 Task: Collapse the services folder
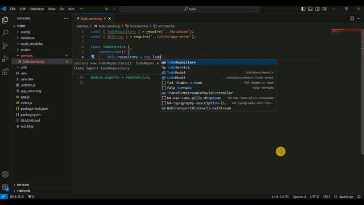(42, 56)
